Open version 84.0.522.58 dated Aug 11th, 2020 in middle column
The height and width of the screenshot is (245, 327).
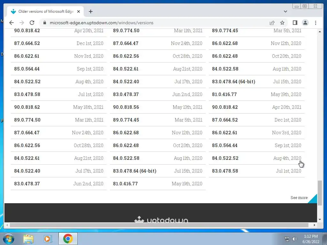(x=158, y=158)
